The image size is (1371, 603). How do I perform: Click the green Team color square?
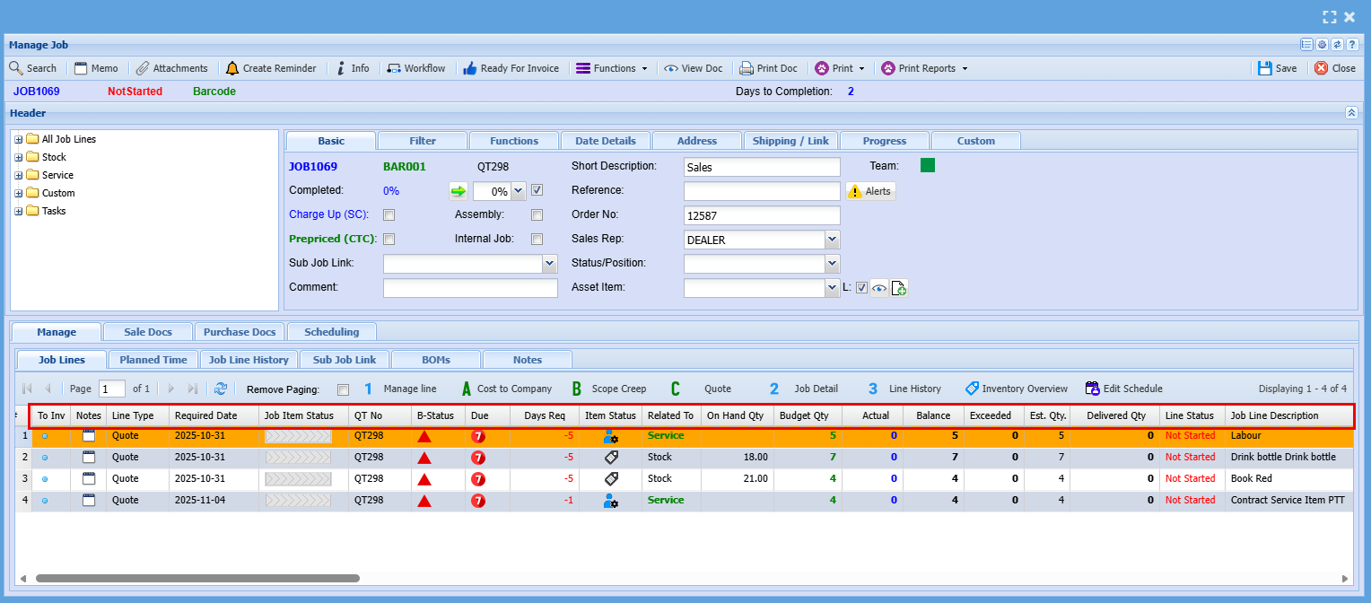(928, 165)
